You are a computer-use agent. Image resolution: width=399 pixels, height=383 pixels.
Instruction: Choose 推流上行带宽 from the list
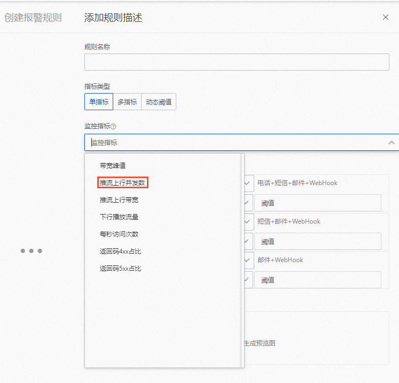(x=119, y=200)
